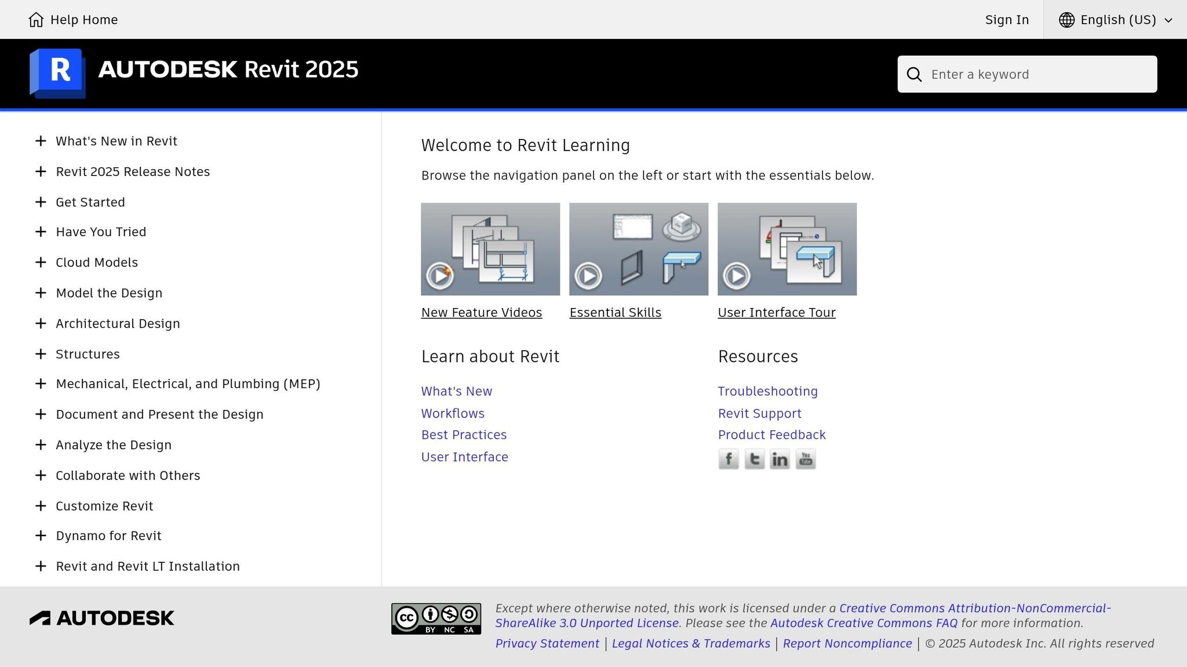The width and height of the screenshot is (1187, 667).
Task: Click the search magnifier icon
Action: [x=914, y=75]
